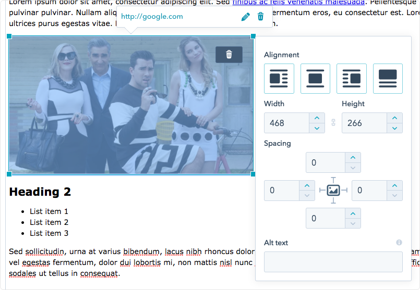This screenshot has height=290, width=420.
Task: Open the http://google.com link
Action: click(152, 17)
